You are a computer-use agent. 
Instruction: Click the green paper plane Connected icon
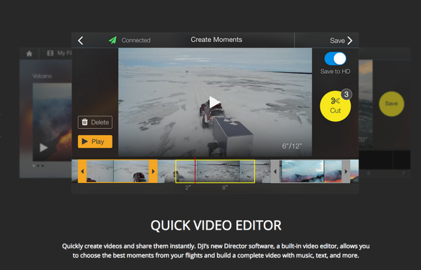tap(112, 40)
